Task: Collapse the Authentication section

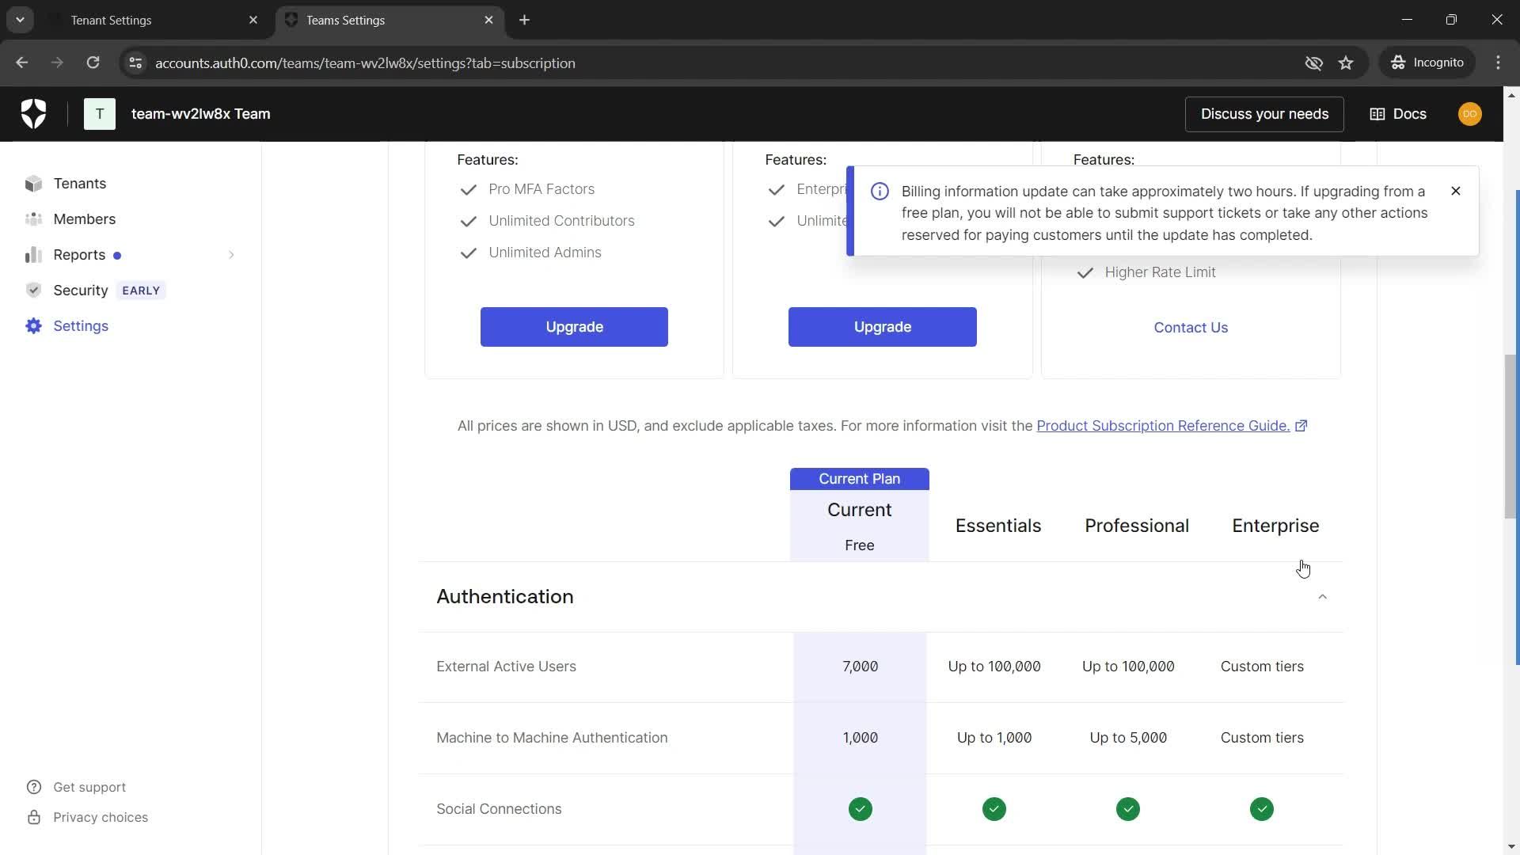Action: (1322, 597)
